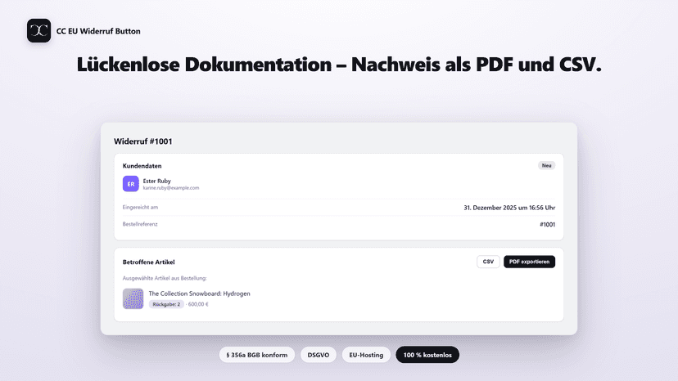Click the date 31. Dezember 2025 um 16:56 Uhr

coord(509,208)
